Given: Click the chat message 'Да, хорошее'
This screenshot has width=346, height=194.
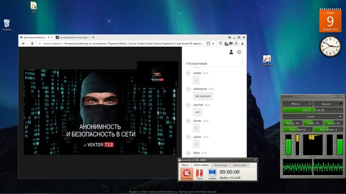Looking at the screenshot, I should (x=203, y=96).
